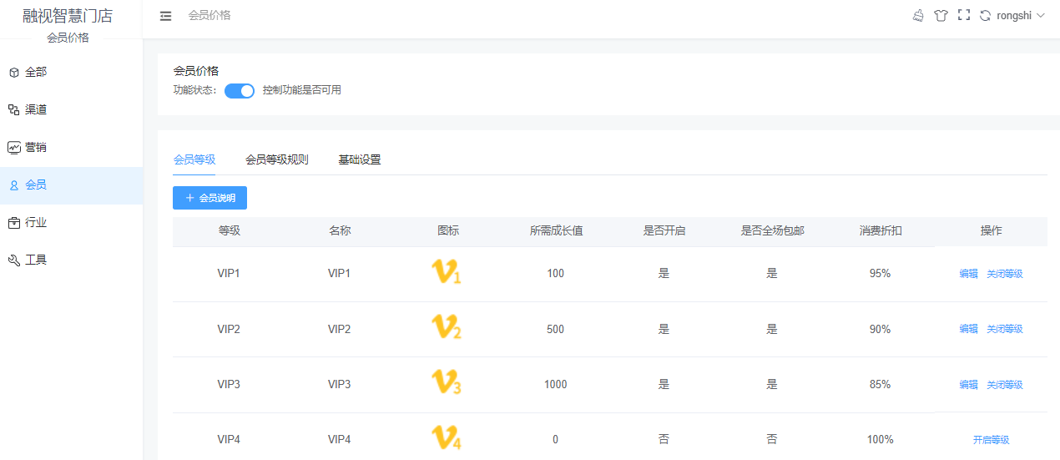Viewport: 1060px width, 460px height.
Task: Click the 名称 column header
Action: (x=340, y=230)
